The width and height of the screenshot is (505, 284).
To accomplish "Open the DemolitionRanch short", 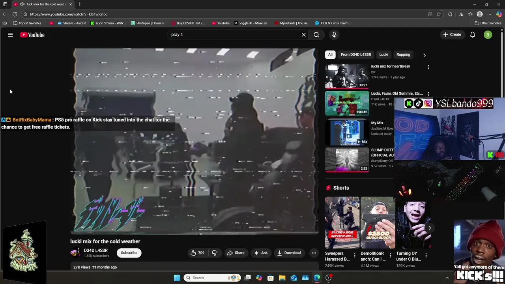I will [x=378, y=222].
